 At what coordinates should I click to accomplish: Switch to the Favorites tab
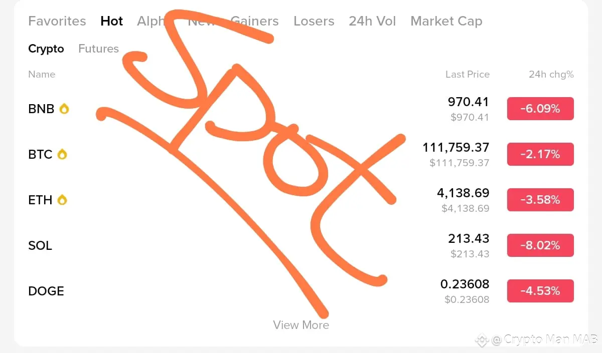57,21
